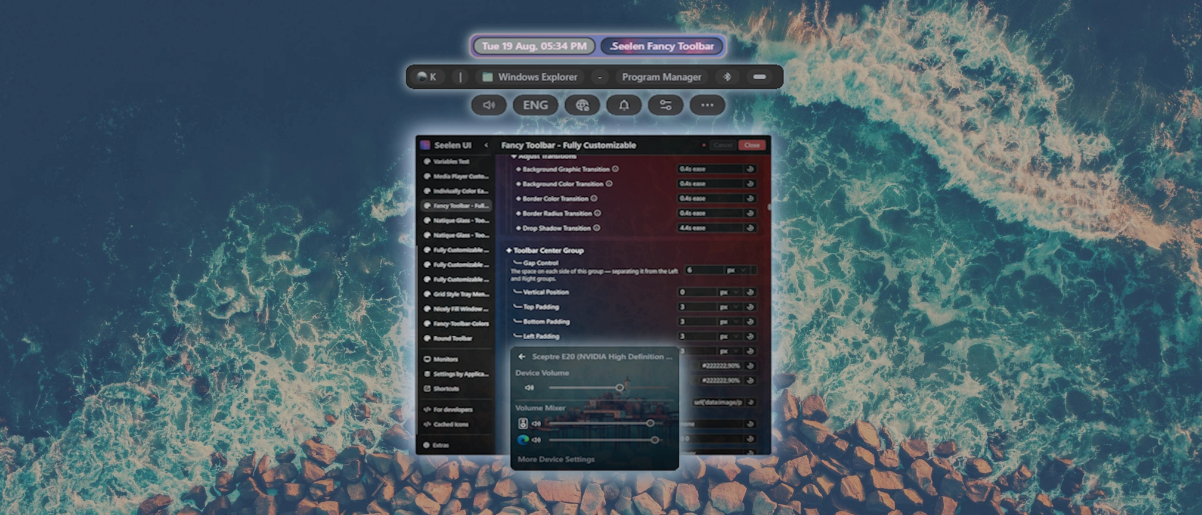Select the Round Toolbar theme
This screenshot has height=515, width=1202.
[x=456, y=339]
